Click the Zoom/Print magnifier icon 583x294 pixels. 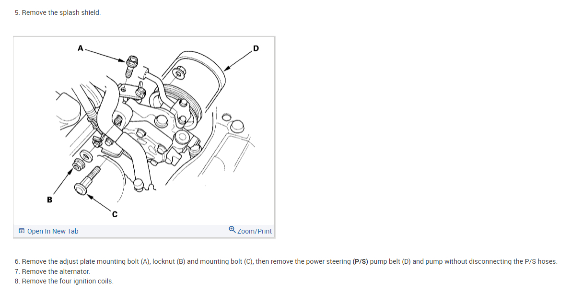(x=232, y=230)
